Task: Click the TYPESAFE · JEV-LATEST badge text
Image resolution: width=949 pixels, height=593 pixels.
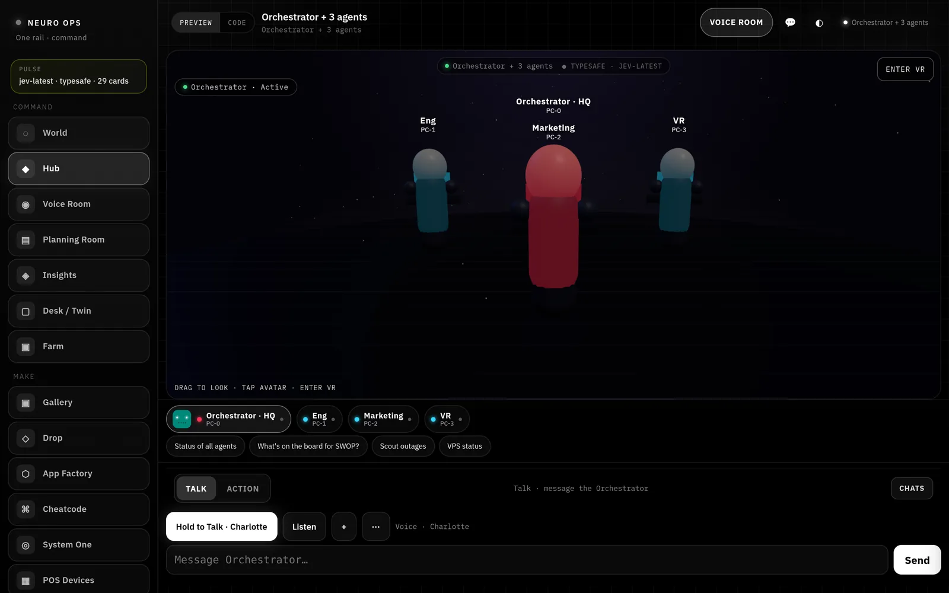Action: pyautogui.click(x=616, y=66)
